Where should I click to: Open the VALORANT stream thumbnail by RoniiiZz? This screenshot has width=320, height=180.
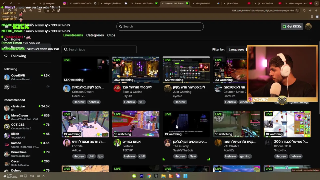click(x=237, y=124)
